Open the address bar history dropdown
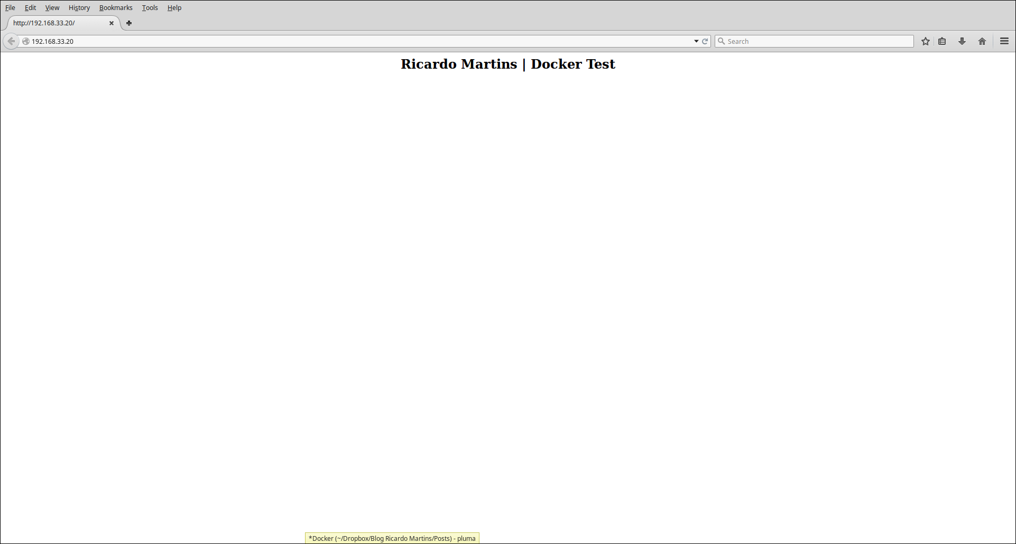This screenshot has height=544, width=1016. [x=696, y=41]
